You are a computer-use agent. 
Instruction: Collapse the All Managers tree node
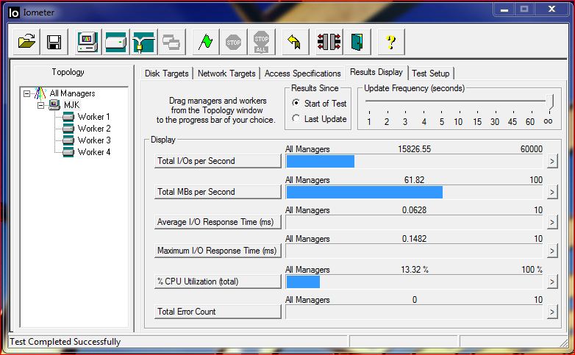(26, 93)
